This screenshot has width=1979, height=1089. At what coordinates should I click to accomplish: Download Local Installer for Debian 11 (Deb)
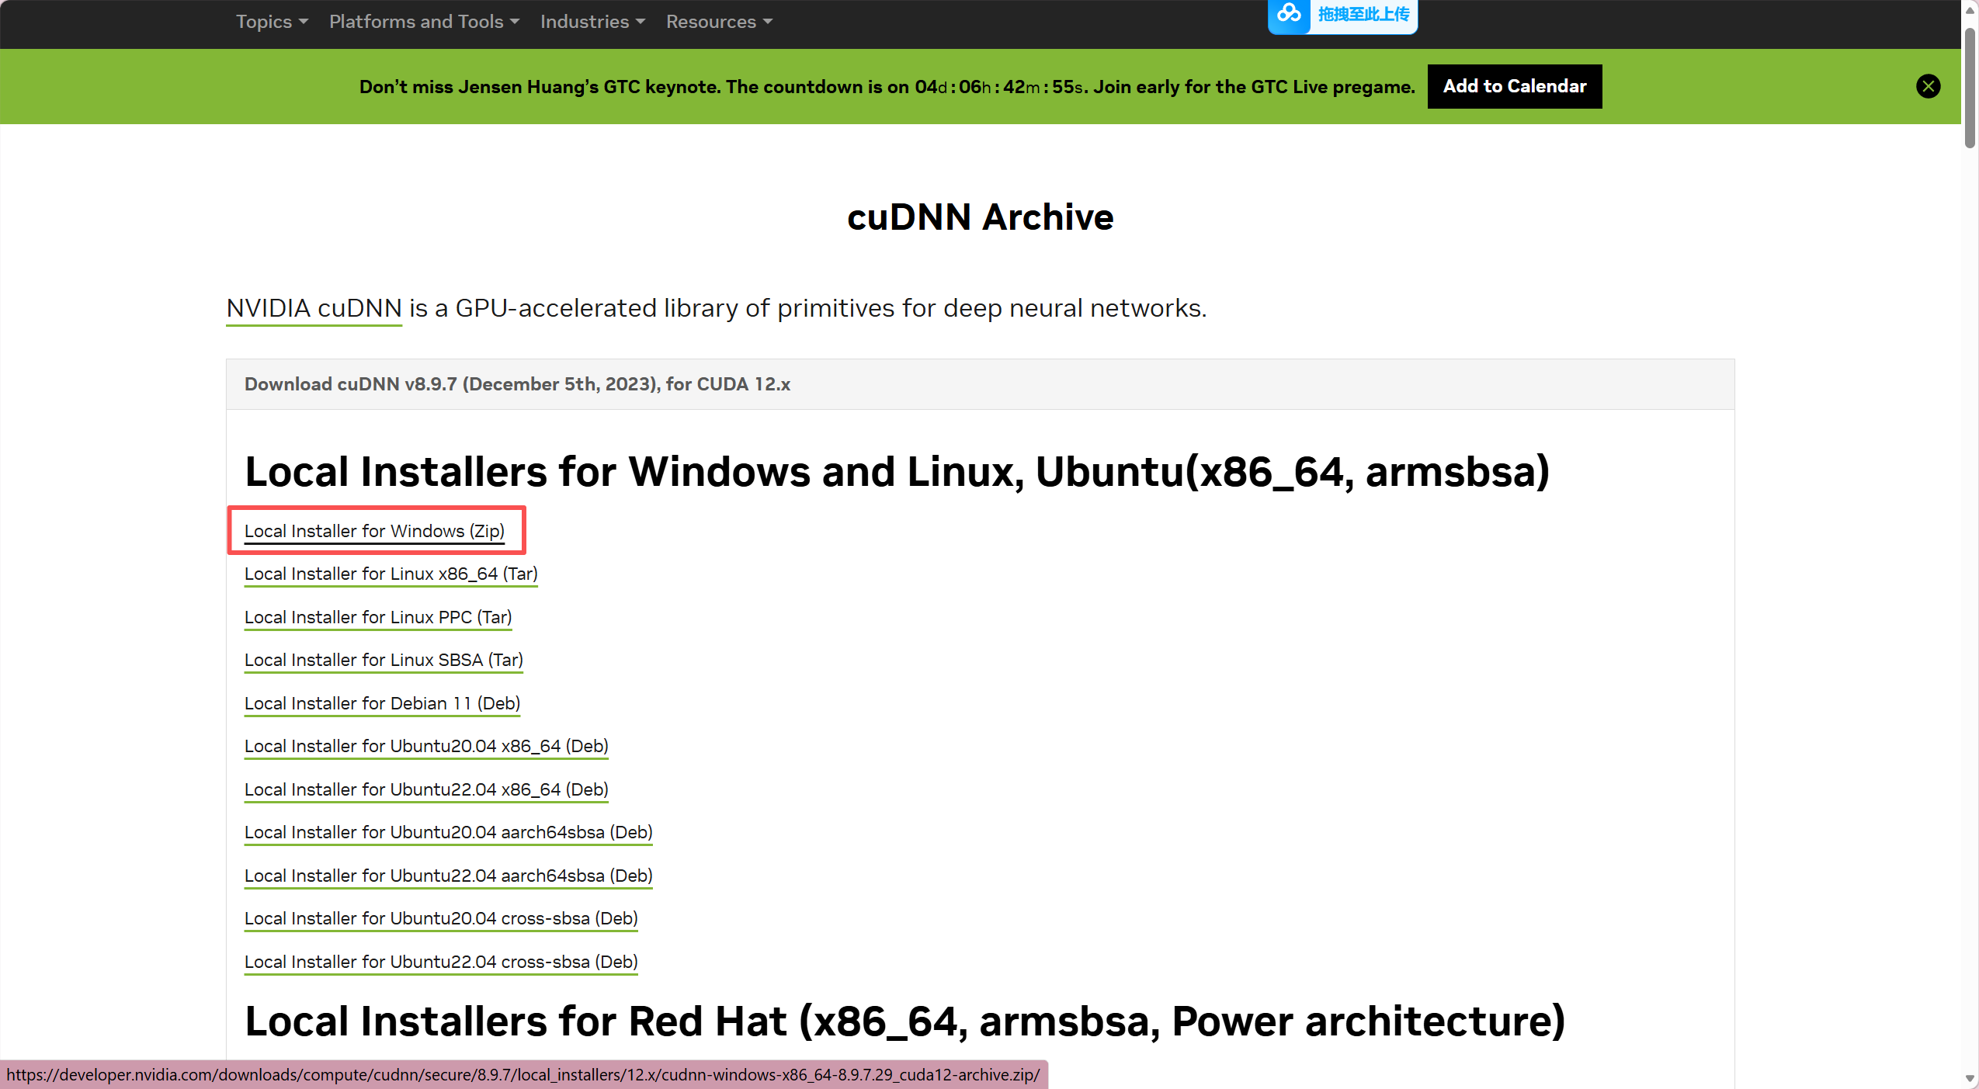click(x=382, y=703)
